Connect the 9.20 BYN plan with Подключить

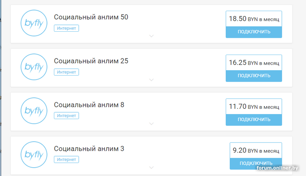pos(256,163)
